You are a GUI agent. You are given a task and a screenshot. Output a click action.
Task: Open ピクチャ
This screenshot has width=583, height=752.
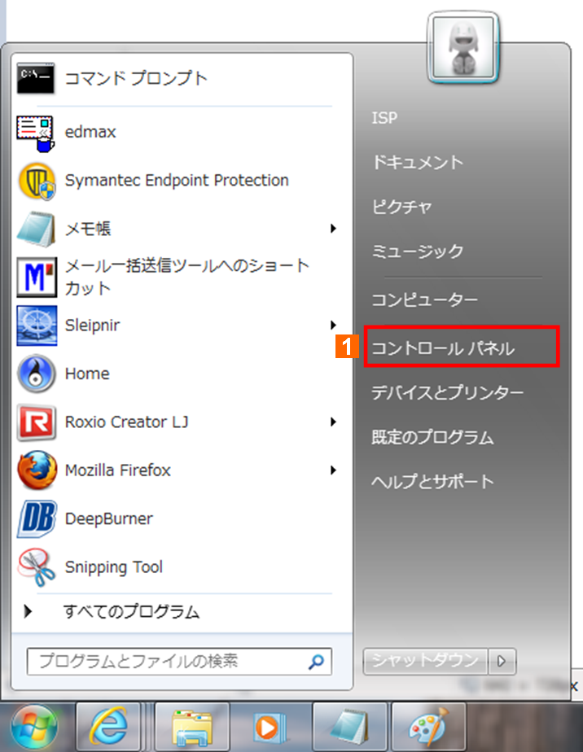pos(402,208)
